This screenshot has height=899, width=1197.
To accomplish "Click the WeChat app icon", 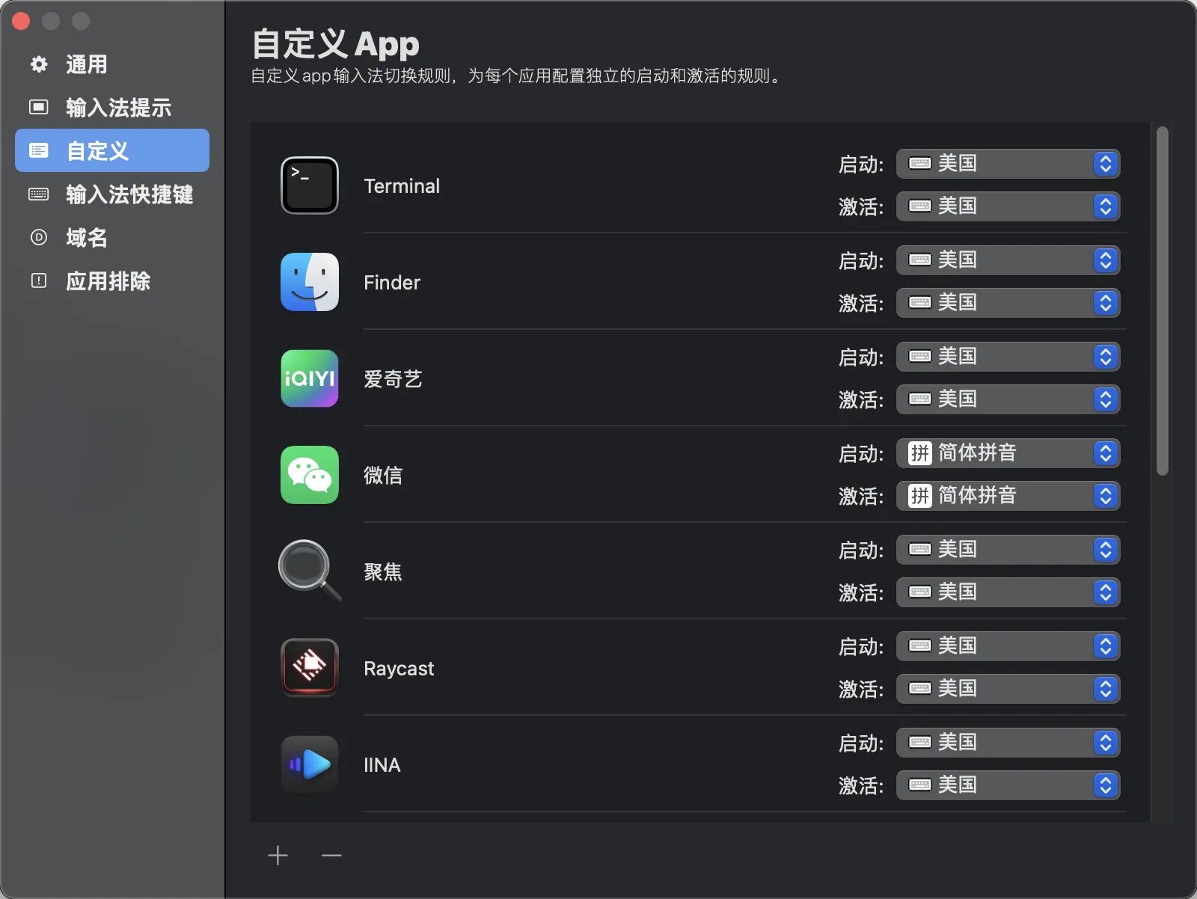I will tap(310, 475).
